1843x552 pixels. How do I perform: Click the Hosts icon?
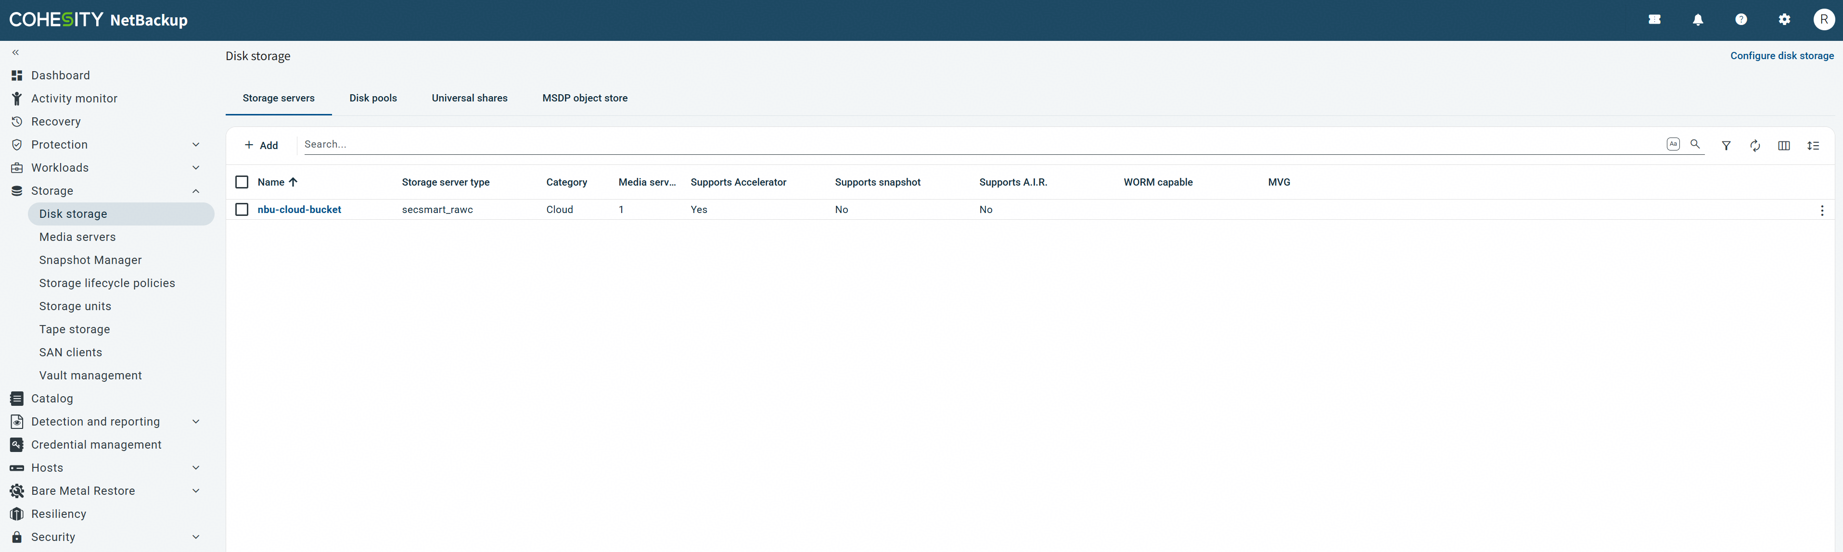click(x=16, y=468)
